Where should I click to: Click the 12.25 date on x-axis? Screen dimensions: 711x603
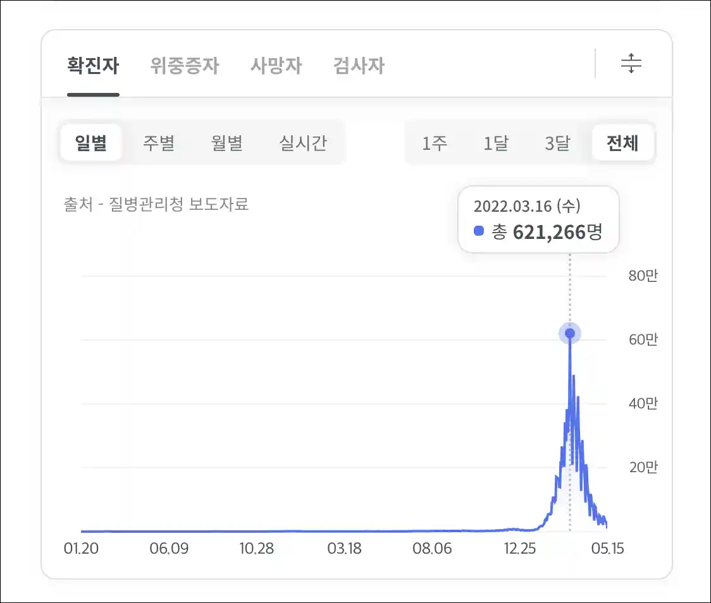coord(520,548)
